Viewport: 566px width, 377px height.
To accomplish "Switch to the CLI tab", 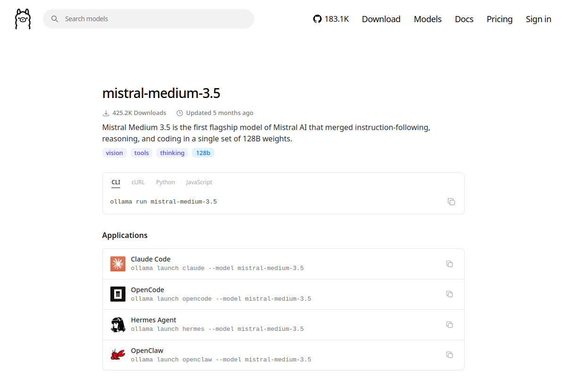I will point(116,182).
